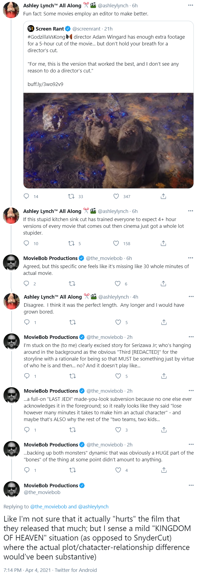Open the 7:14 PM · Apr 4, 2021 timestamp
The image size is (197, 577).
point(27,570)
